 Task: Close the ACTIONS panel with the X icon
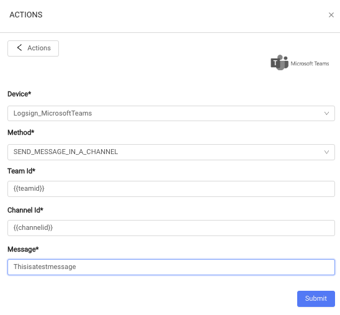click(331, 15)
